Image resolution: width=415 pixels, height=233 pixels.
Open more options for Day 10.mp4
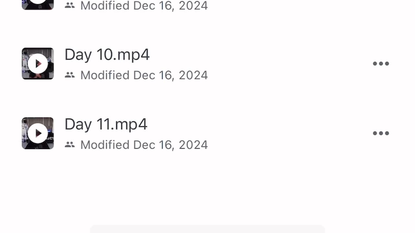(381, 63)
